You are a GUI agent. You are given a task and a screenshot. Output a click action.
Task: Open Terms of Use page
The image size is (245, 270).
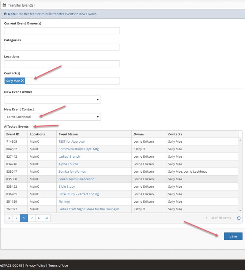coord(58,266)
